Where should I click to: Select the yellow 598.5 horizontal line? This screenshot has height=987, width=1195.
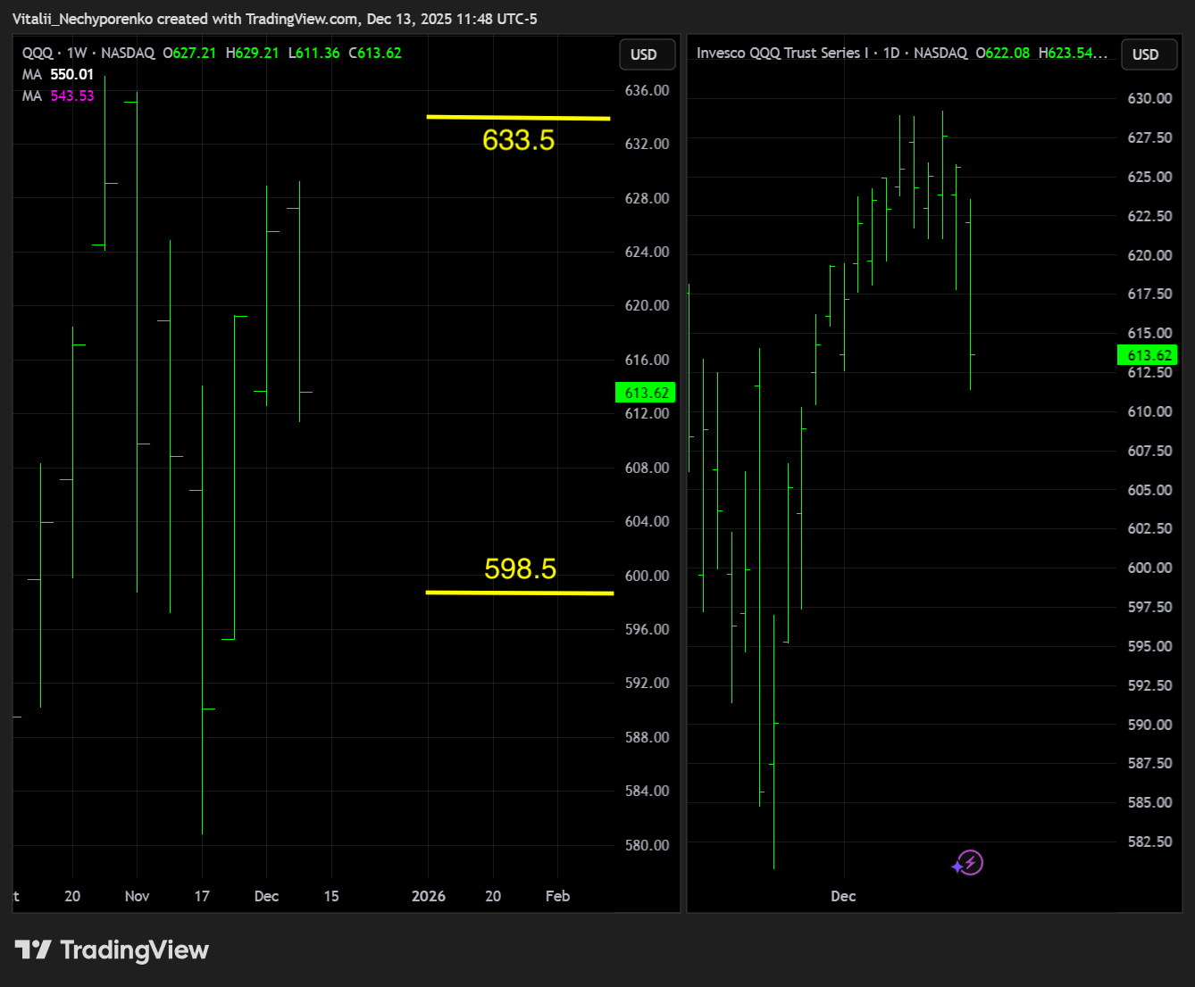click(520, 593)
